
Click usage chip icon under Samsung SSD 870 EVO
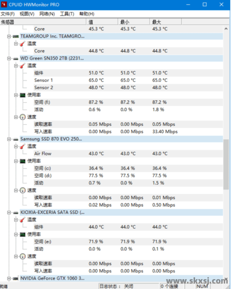tap(23, 161)
